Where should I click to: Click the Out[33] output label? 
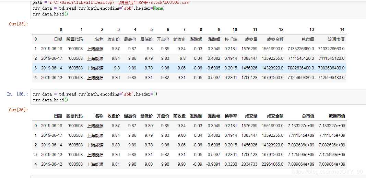(19, 24)
